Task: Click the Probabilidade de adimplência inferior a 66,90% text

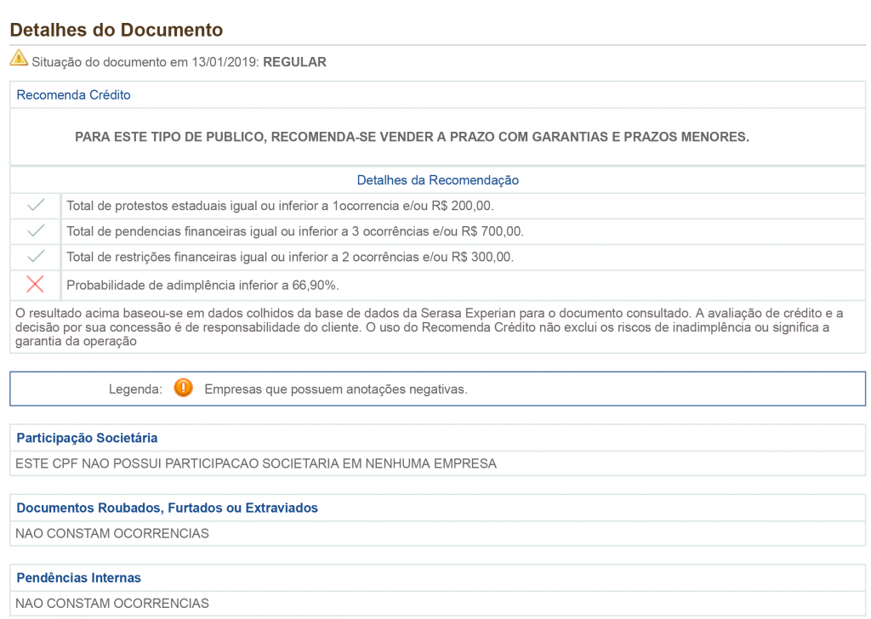Action: pyautogui.click(x=202, y=286)
